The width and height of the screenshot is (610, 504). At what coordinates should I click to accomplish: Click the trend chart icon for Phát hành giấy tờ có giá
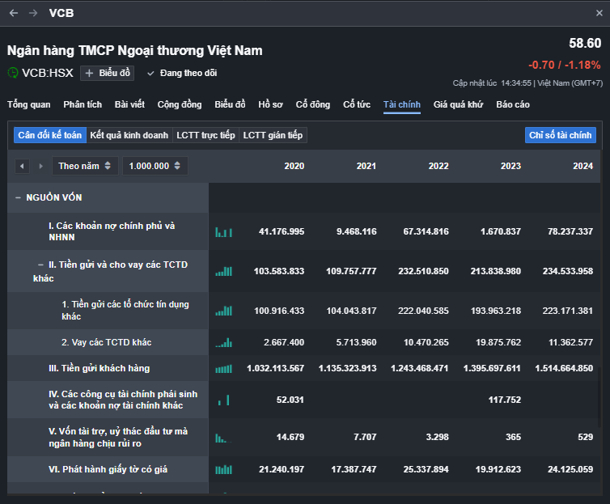point(223,469)
